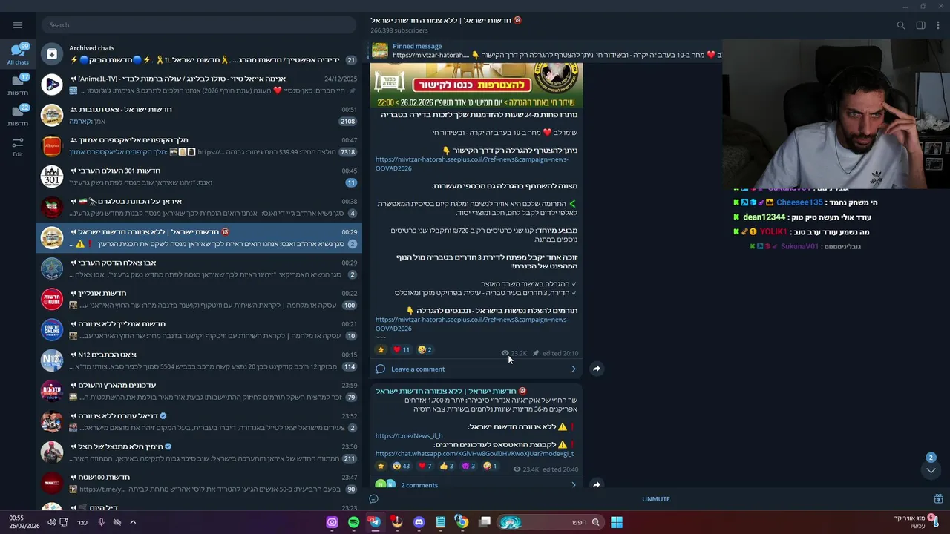This screenshot has width=950, height=534.
Task: Click the taskbar search box חפש
Action: click(x=549, y=522)
